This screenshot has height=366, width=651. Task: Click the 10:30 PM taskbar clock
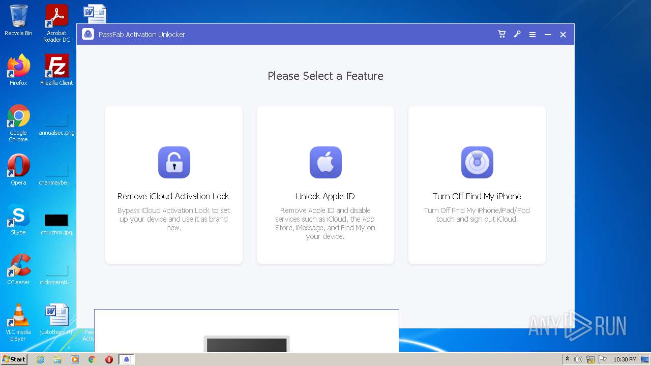[625, 359]
